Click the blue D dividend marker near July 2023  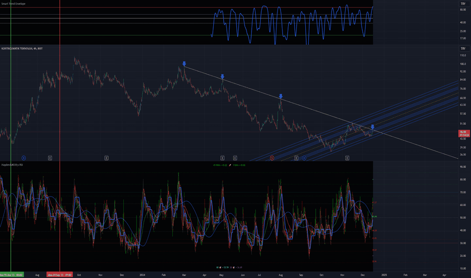pos(24,158)
